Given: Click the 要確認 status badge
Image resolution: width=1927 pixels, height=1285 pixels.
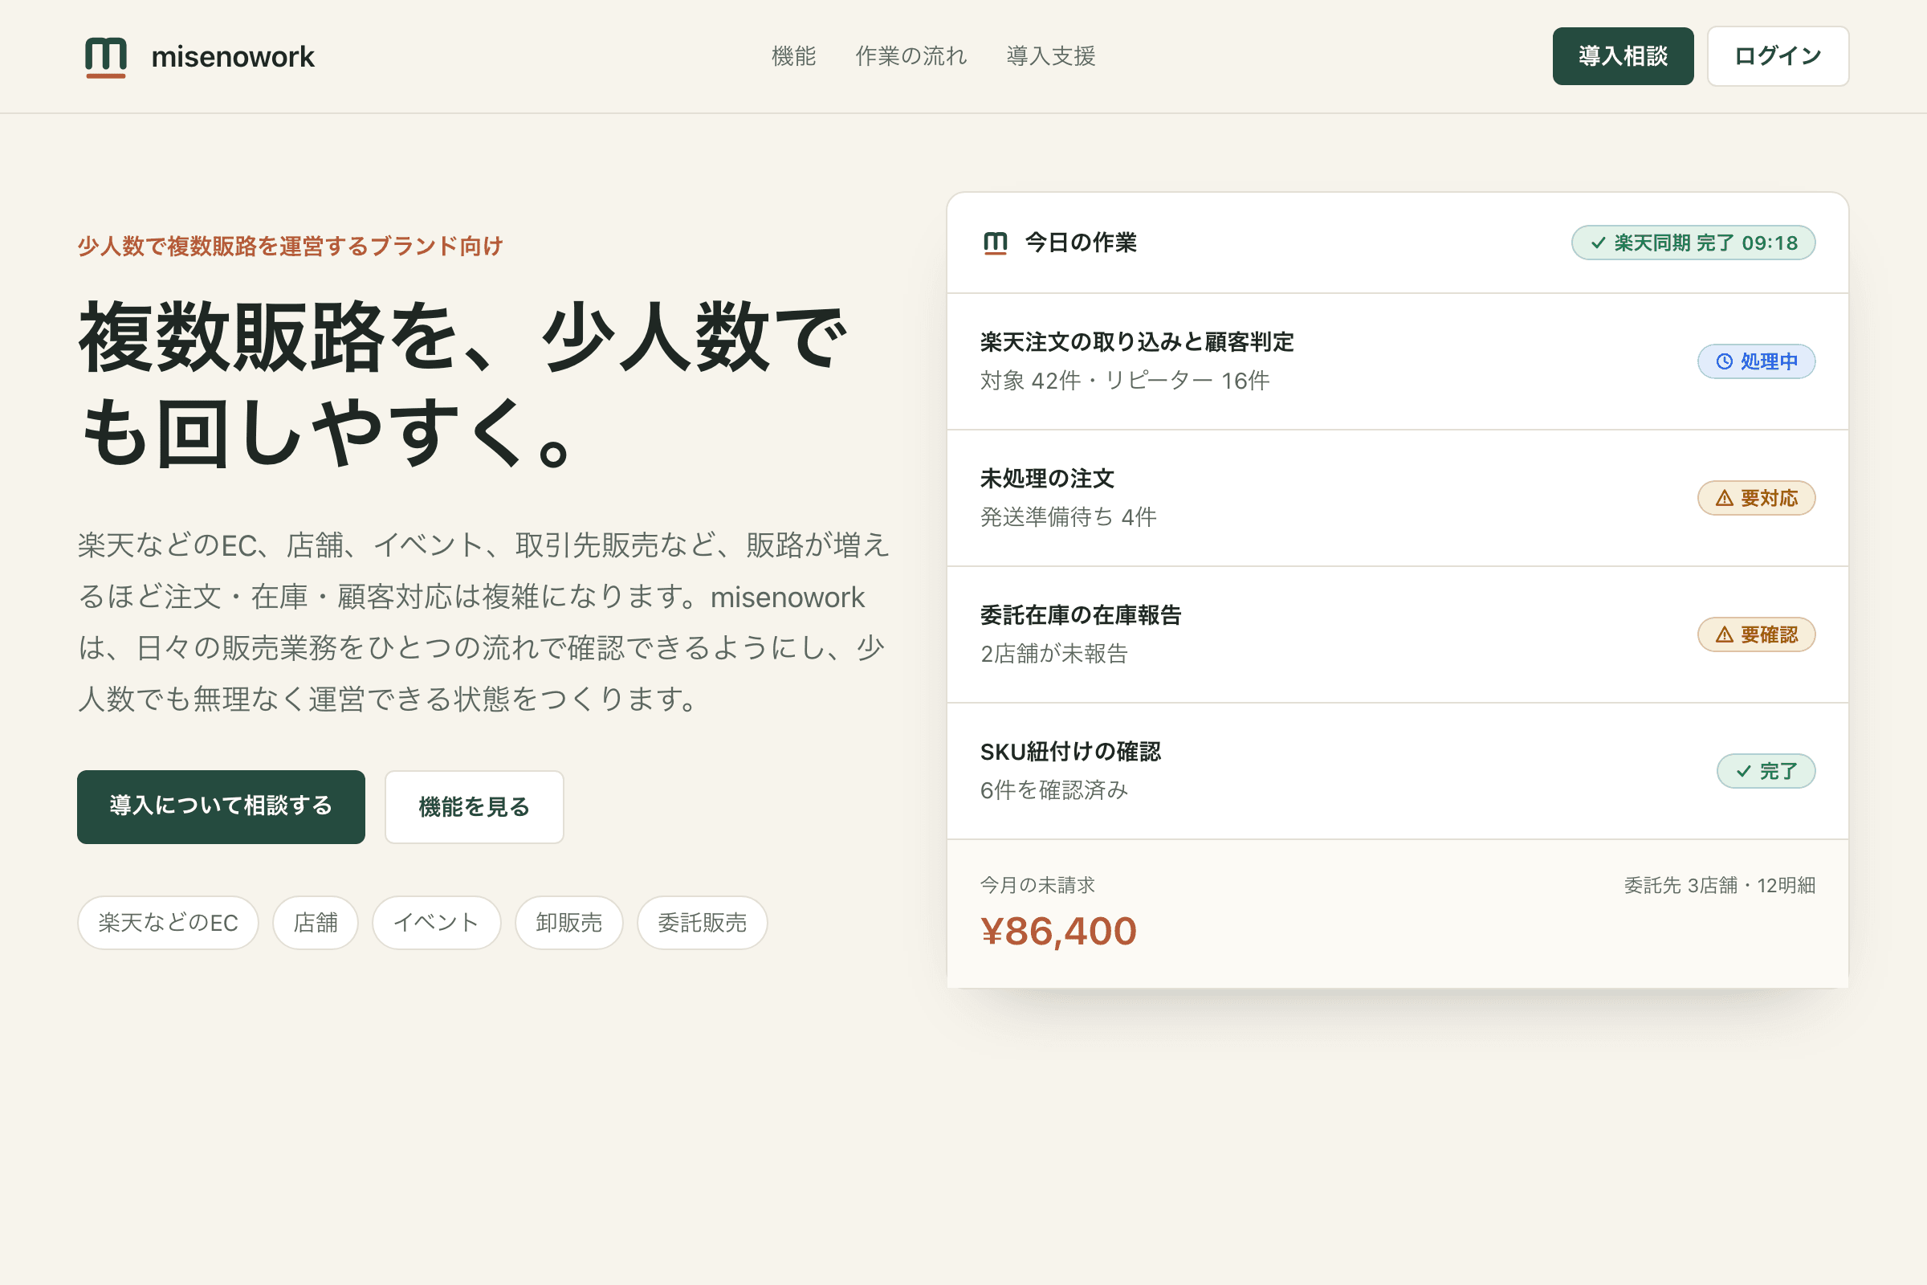Looking at the screenshot, I should [1756, 634].
